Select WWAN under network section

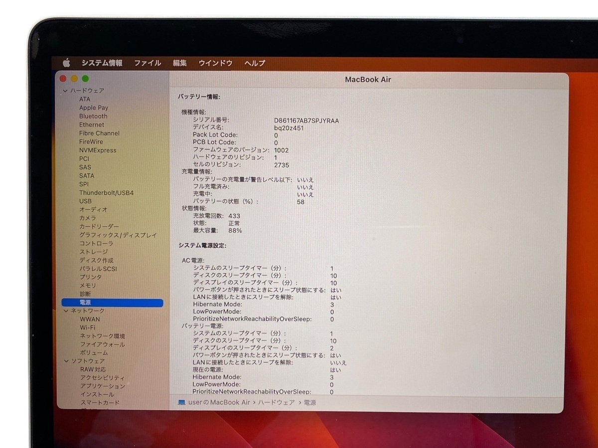click(x=90, y=319)
